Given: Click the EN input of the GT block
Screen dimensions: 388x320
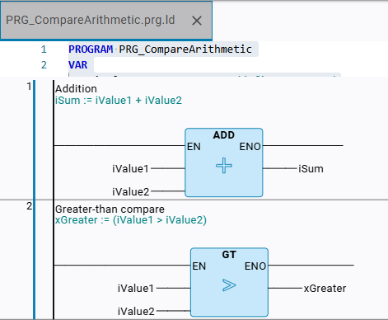Looking at the screenshot, I should click(199, 266).
